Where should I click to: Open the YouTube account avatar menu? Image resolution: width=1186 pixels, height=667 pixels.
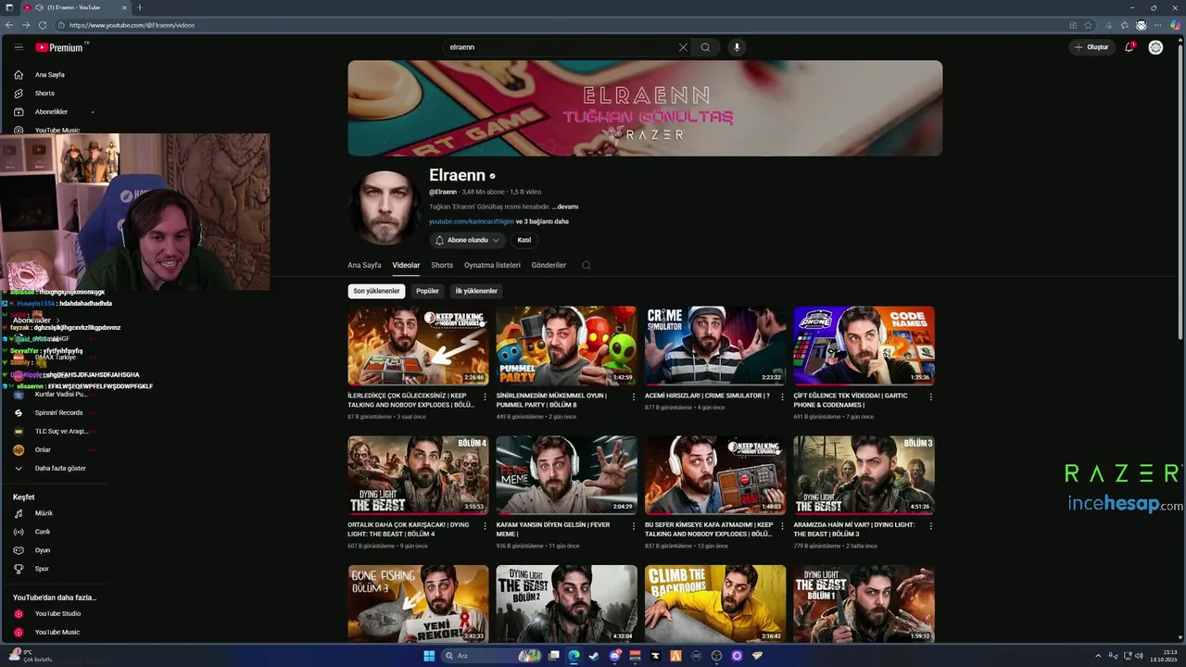(1155, 47)
